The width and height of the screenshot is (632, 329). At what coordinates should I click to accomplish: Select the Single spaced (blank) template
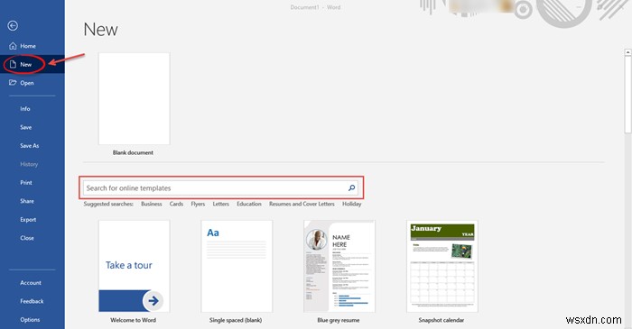237,266
